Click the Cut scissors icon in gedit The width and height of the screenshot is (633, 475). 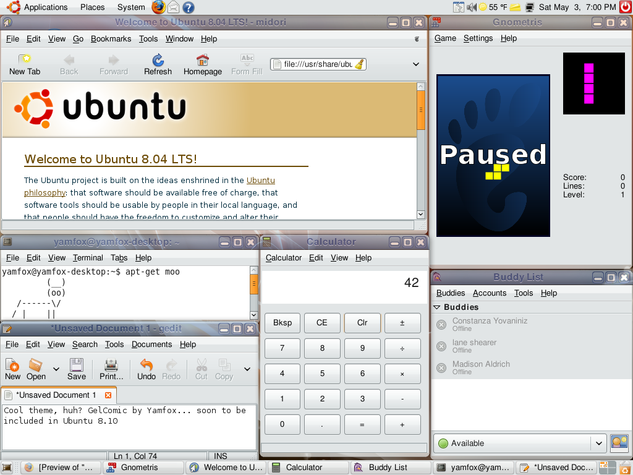(201, 369)
